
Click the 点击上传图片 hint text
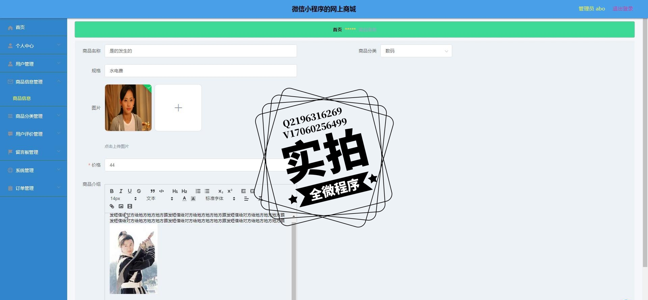point(116,146)
